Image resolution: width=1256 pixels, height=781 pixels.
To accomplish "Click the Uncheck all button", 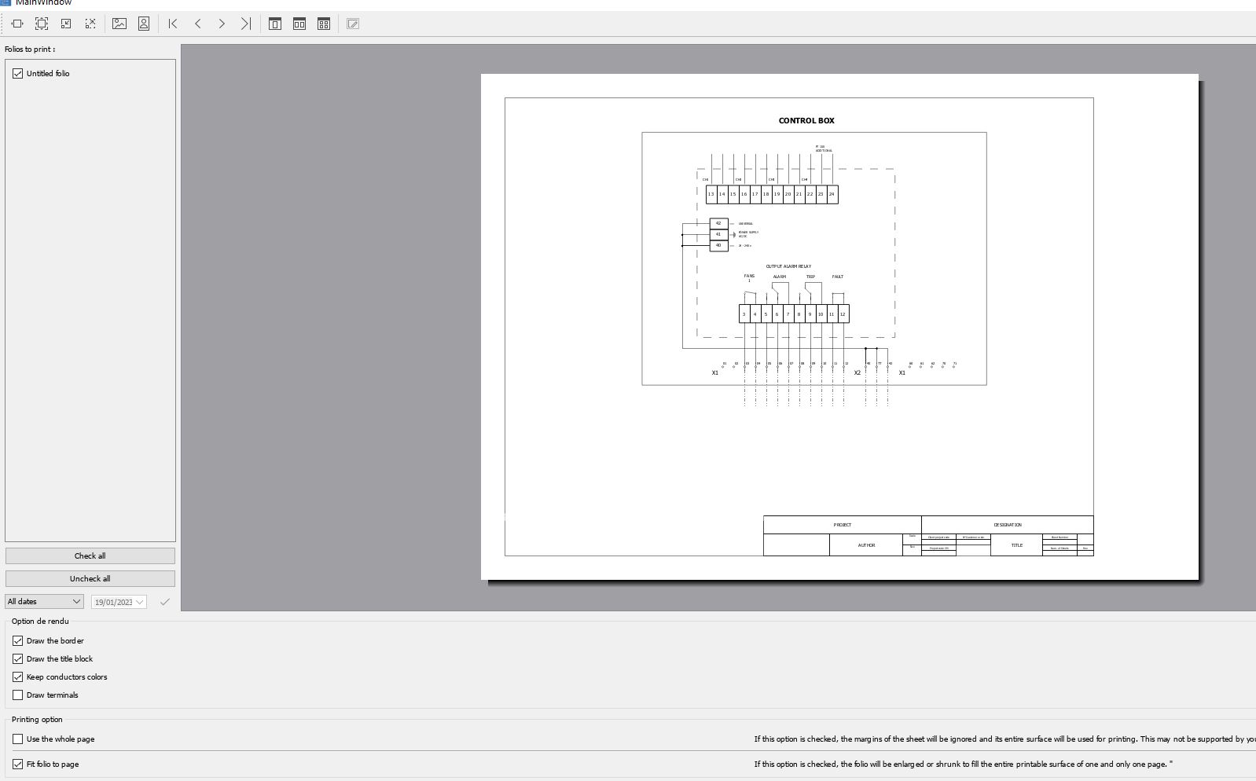I will coord(90,579).
